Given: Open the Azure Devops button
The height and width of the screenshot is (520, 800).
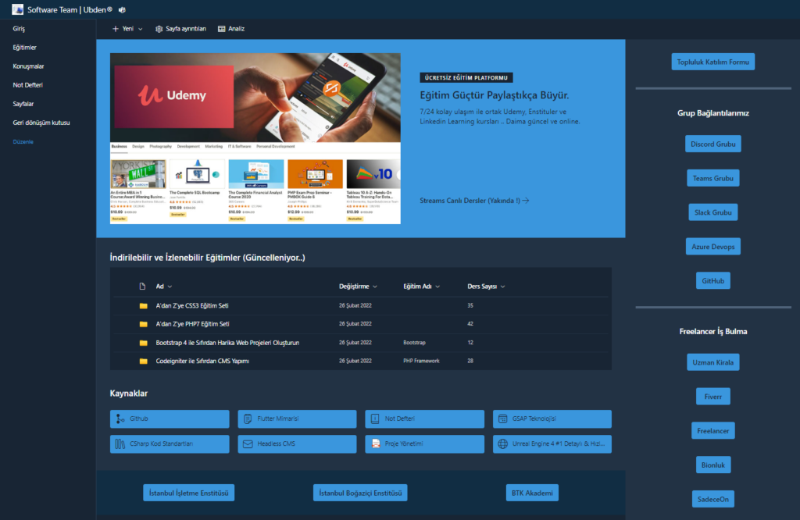Looking at the screenshot, I should (x=712, y=246).
